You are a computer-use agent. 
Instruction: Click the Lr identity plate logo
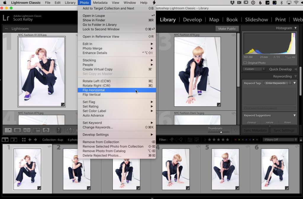(x=6, y=18)
